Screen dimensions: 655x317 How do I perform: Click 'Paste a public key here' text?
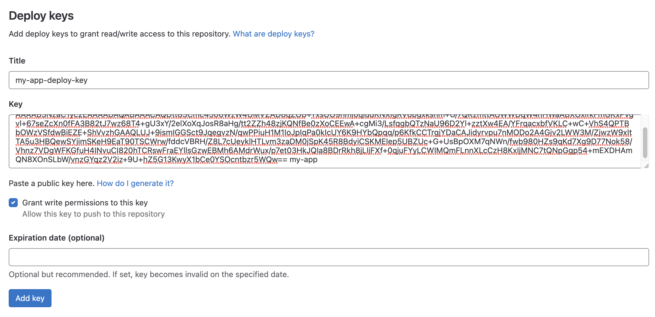(x=51, y=183)
